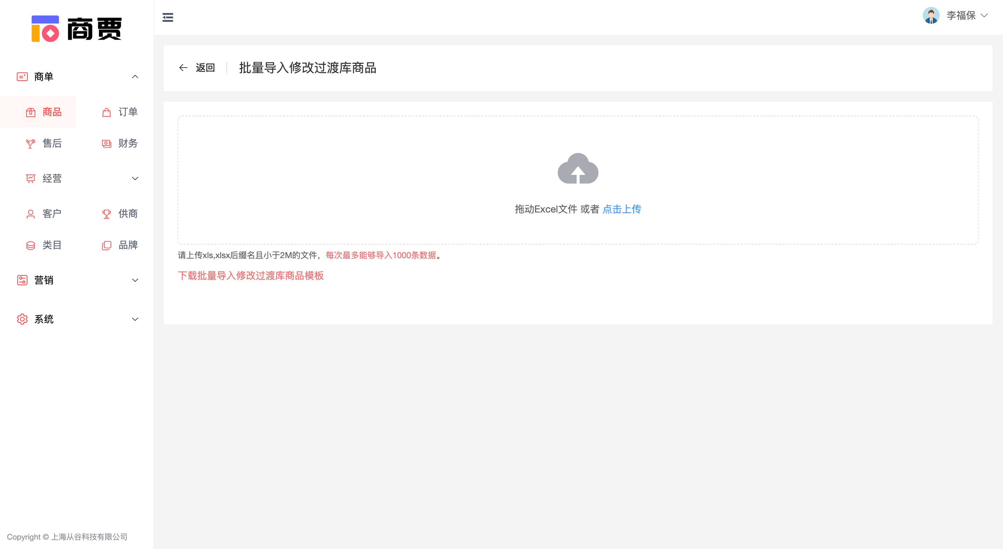Click the cloud upload icon
1003x549 pixels.
coord(578,169)
